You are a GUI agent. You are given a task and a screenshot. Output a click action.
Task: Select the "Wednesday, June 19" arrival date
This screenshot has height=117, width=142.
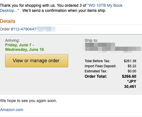tap(24, 49)
